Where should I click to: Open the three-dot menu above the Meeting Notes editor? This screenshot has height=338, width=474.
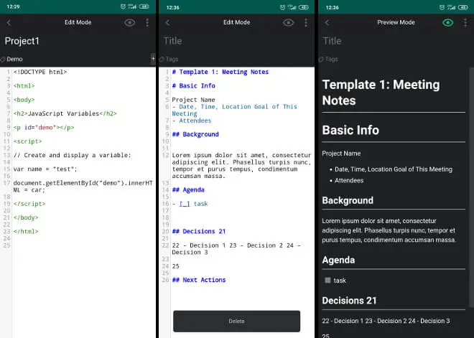pos(306,22)
